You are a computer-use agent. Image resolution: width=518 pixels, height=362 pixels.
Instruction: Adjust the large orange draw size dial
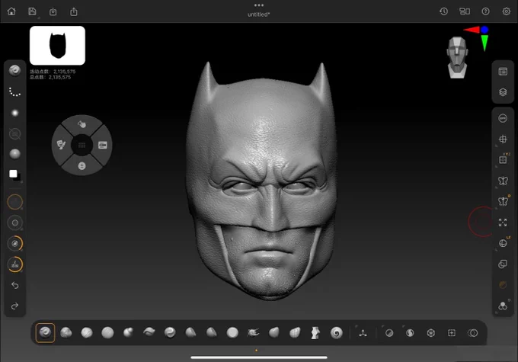[x=15, y=202]
